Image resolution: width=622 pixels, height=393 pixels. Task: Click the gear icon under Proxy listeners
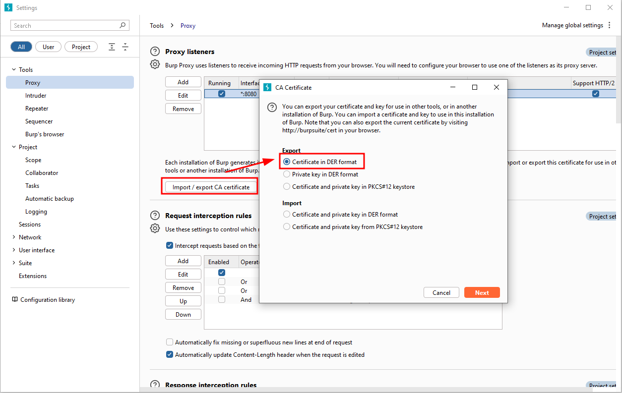point(155,64)
